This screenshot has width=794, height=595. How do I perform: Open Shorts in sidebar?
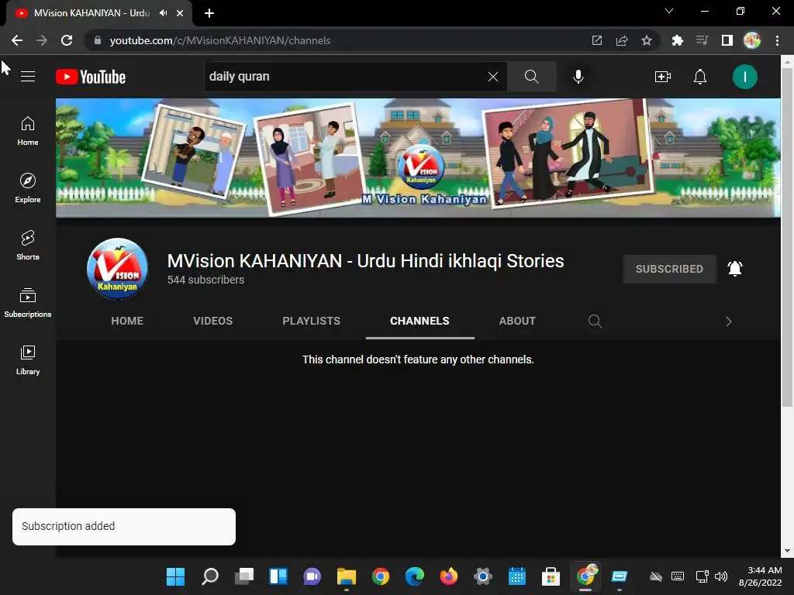coord(28,245)
